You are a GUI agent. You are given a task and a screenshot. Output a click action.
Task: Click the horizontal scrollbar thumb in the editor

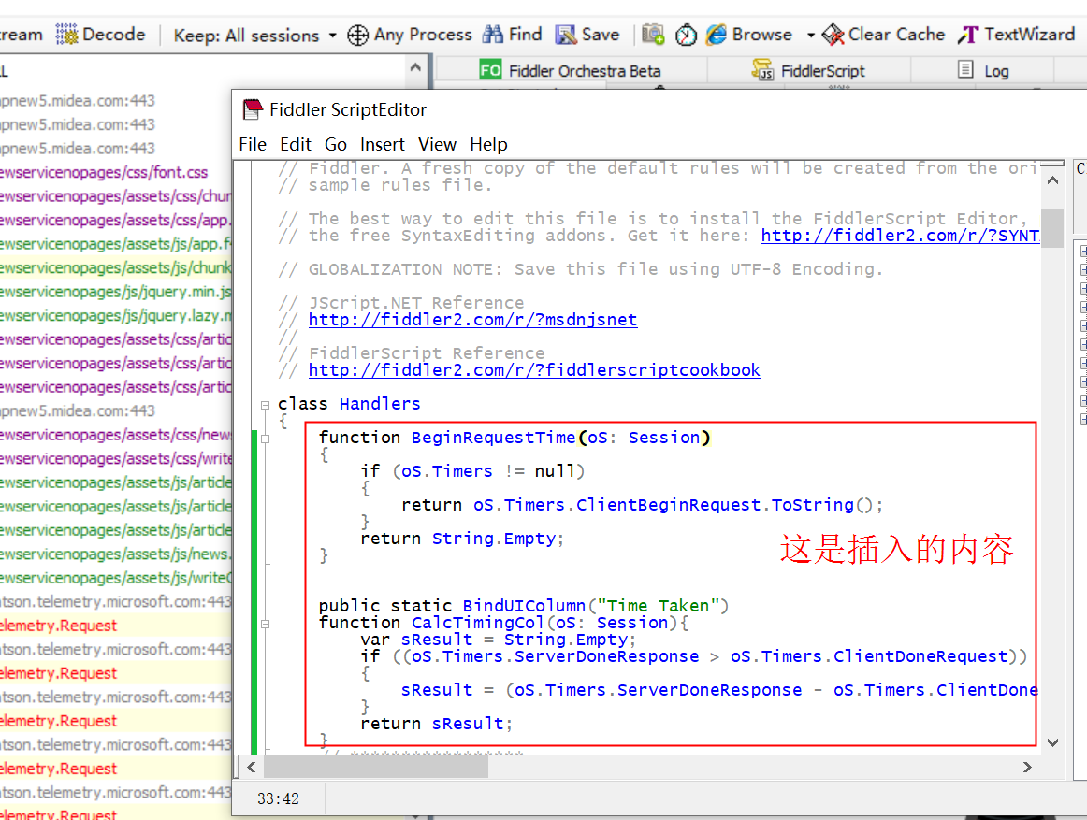tap(376, 767)
